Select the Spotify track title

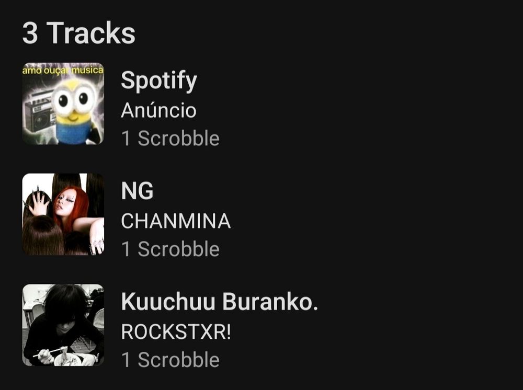159,81
